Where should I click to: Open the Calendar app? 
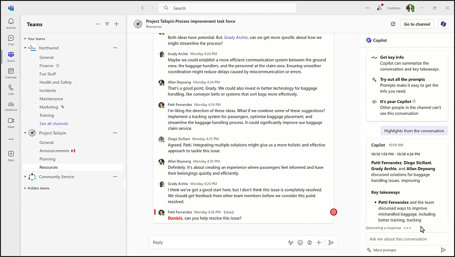11,73
